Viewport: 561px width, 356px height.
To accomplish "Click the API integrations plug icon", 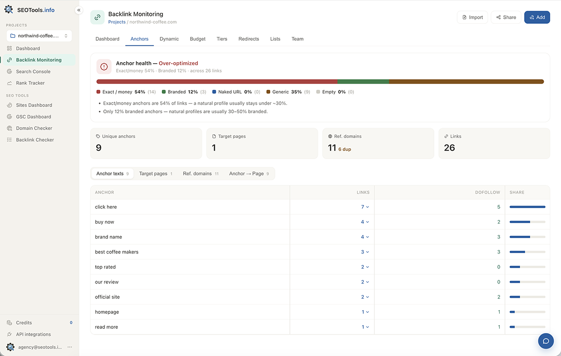I will (x=9, y=334).
